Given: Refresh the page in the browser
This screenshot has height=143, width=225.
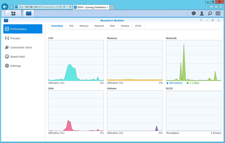Looking at the screenshot, I should point(70,6).
